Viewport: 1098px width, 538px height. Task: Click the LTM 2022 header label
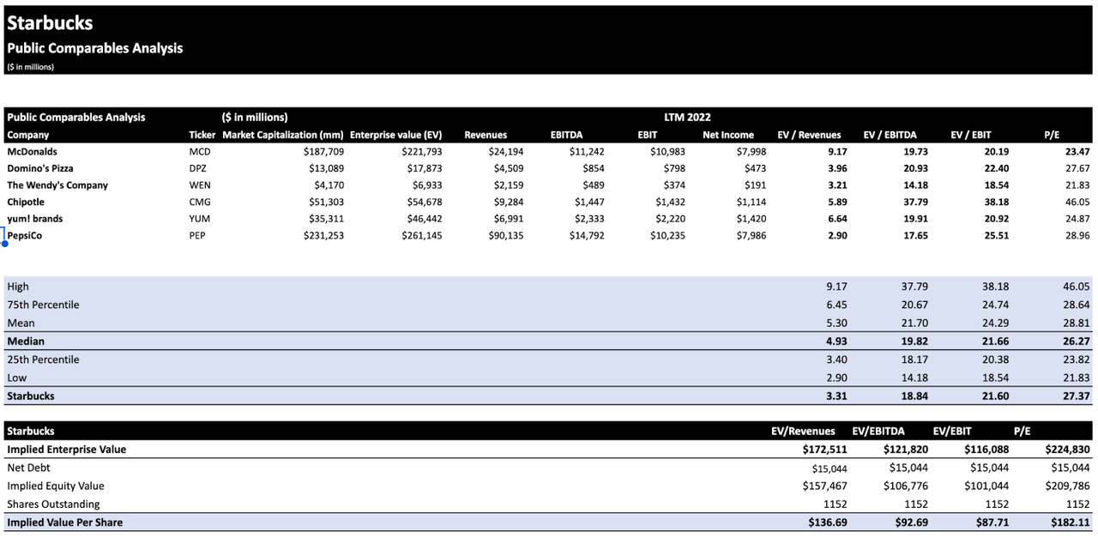pos(687,118)
